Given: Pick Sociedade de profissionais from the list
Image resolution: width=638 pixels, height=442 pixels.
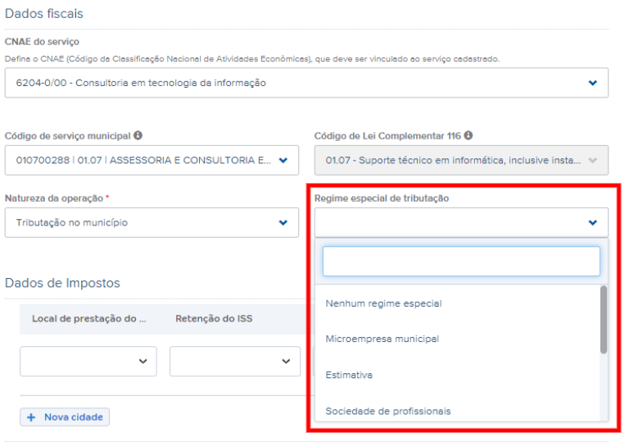Looking at the screenshot, I should pyautogui.click(x=387, y=411).
